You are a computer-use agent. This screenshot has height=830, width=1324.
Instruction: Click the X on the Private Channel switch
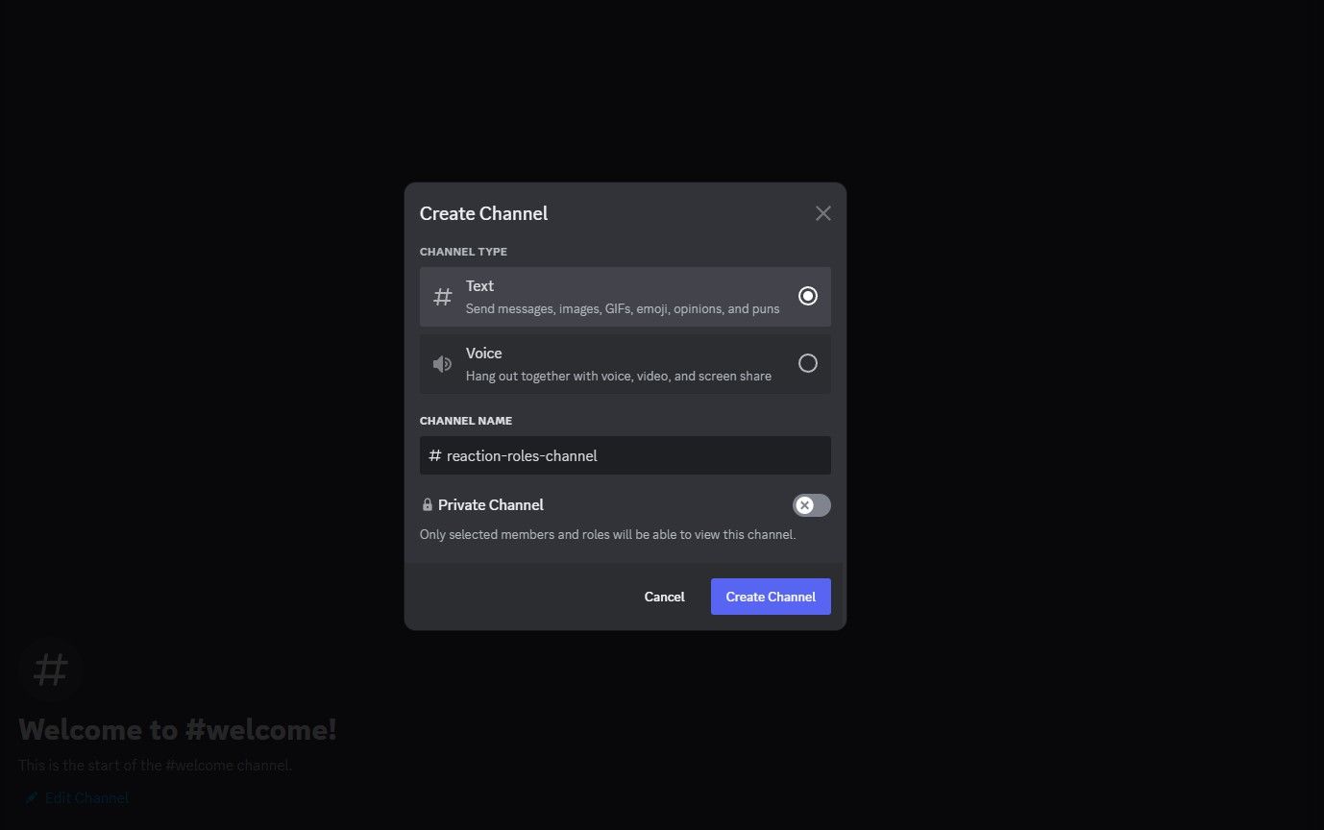tap(804, 504)
